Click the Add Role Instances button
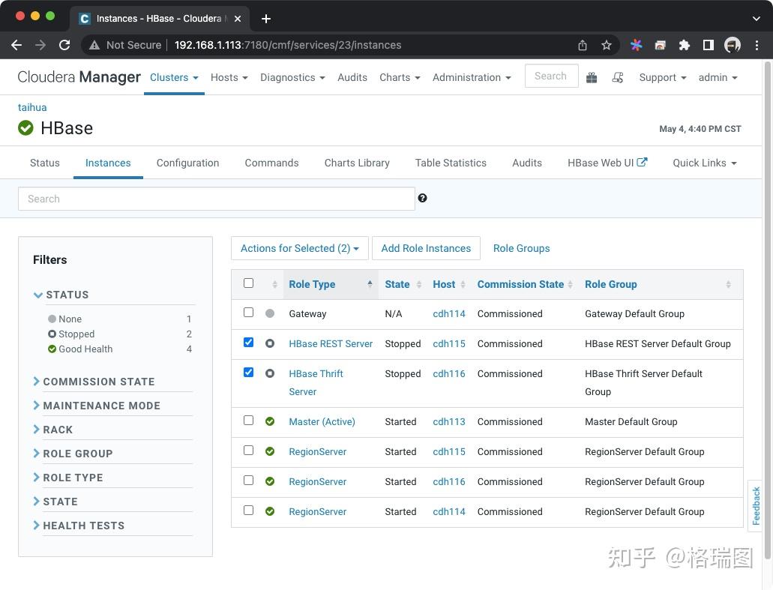 click(426, 248)
